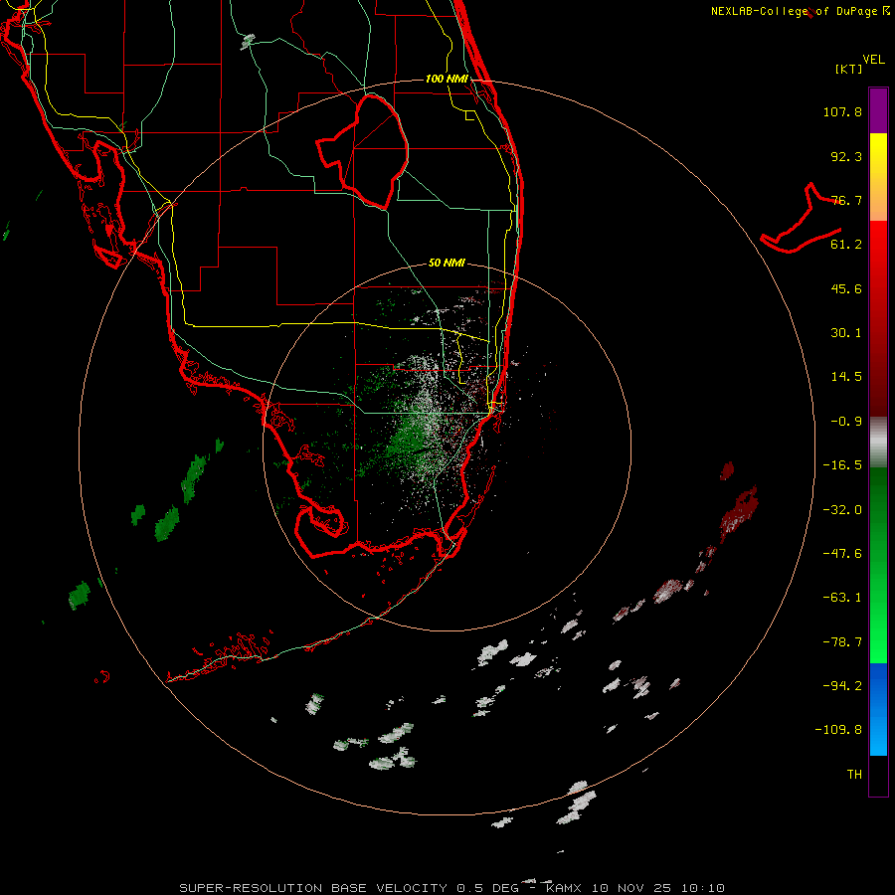Click the -32.0 velocity scale value
The image size is (895, 895).
pyautogui.click(x=842, y=510)
